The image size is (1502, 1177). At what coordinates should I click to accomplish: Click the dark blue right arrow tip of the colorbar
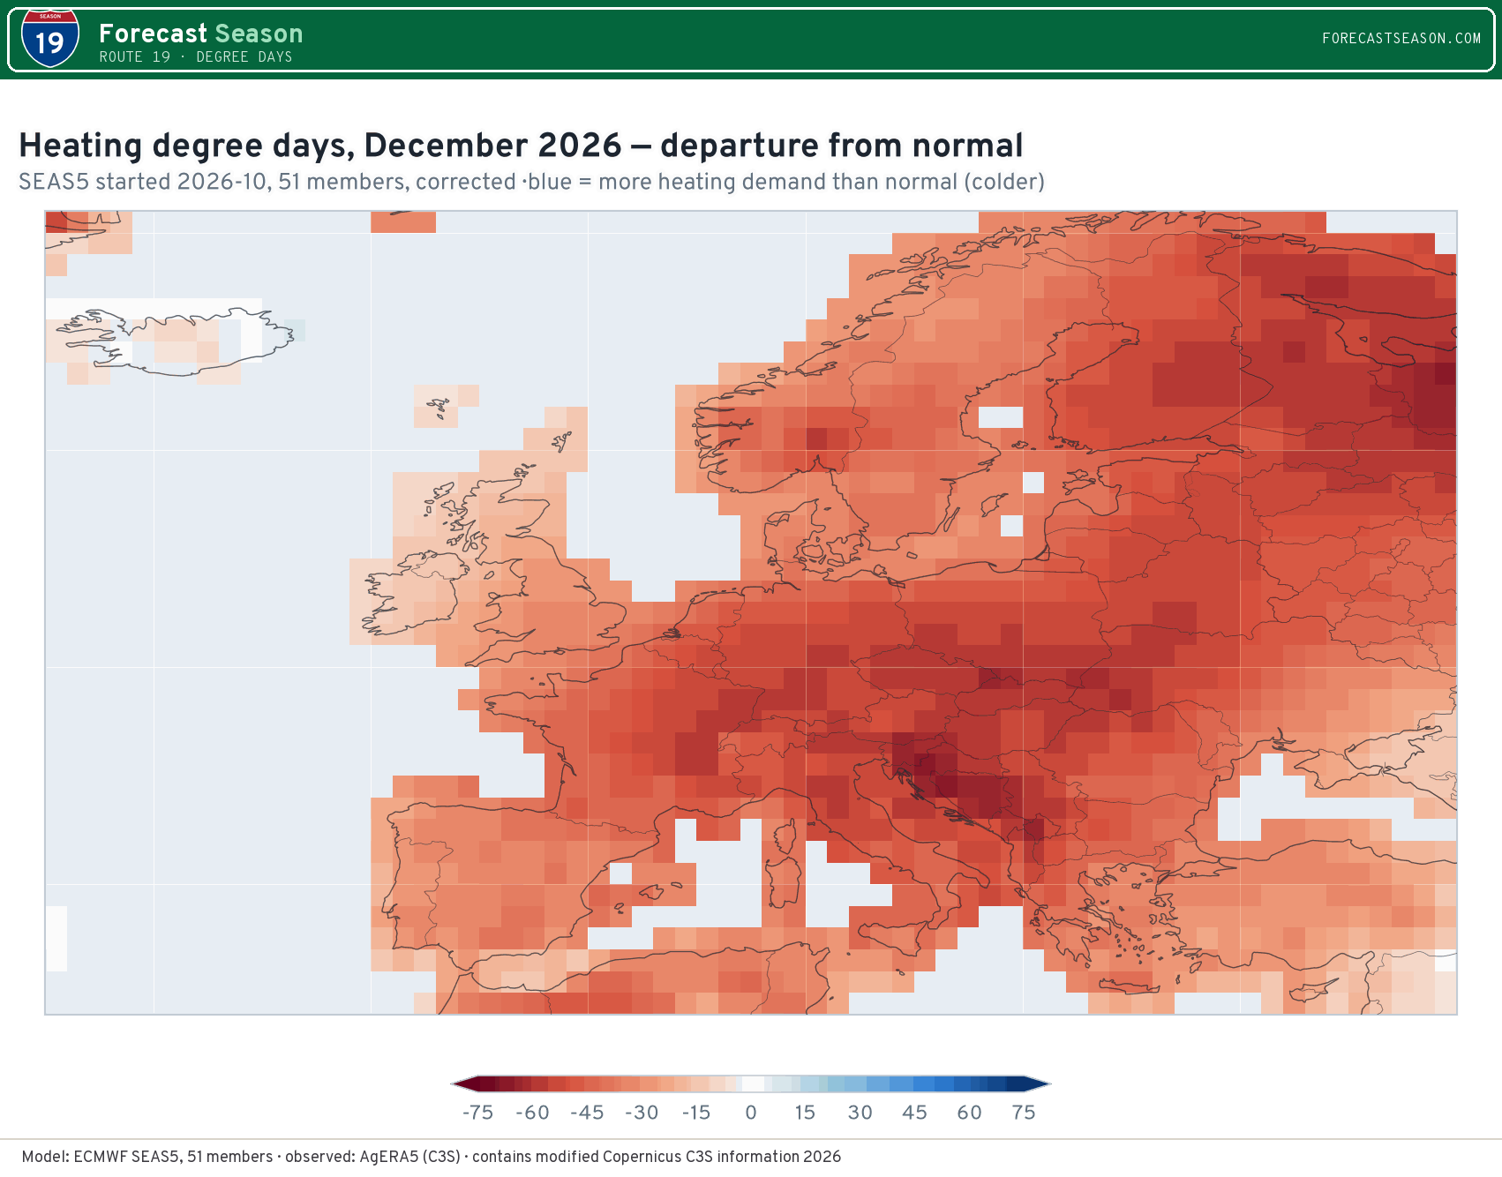pos(1038,1084)
